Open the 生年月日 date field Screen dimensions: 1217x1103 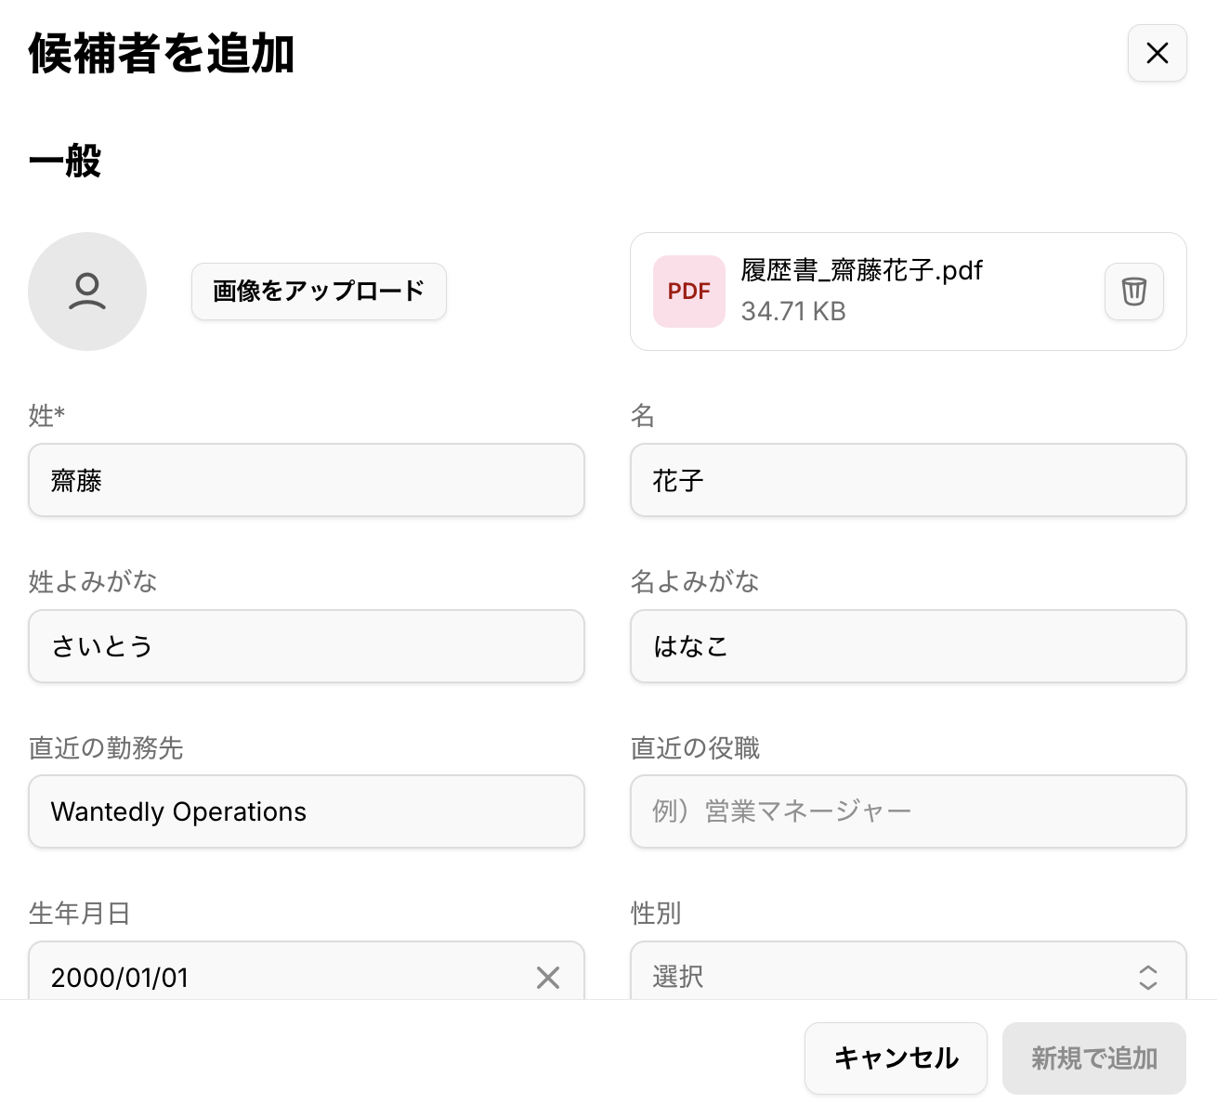tap(279, 977)
